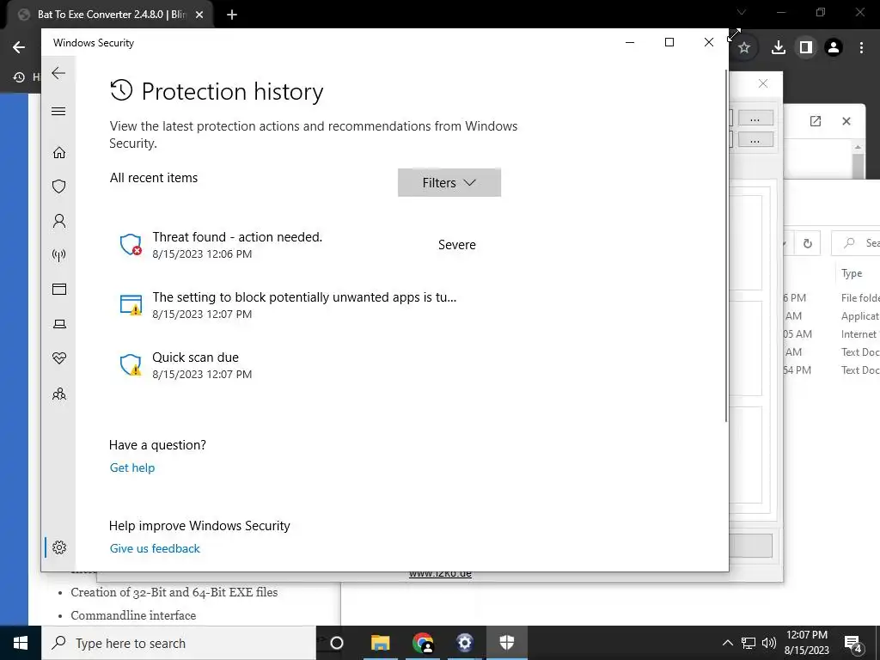Click the gear app icon in taskbar

tap(465, 643)
